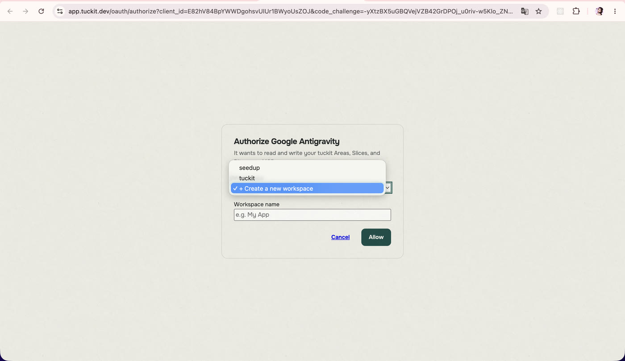Bookmark this page with the star icon
The width and height of the screenshot is (625, 361).
[539, 11]
